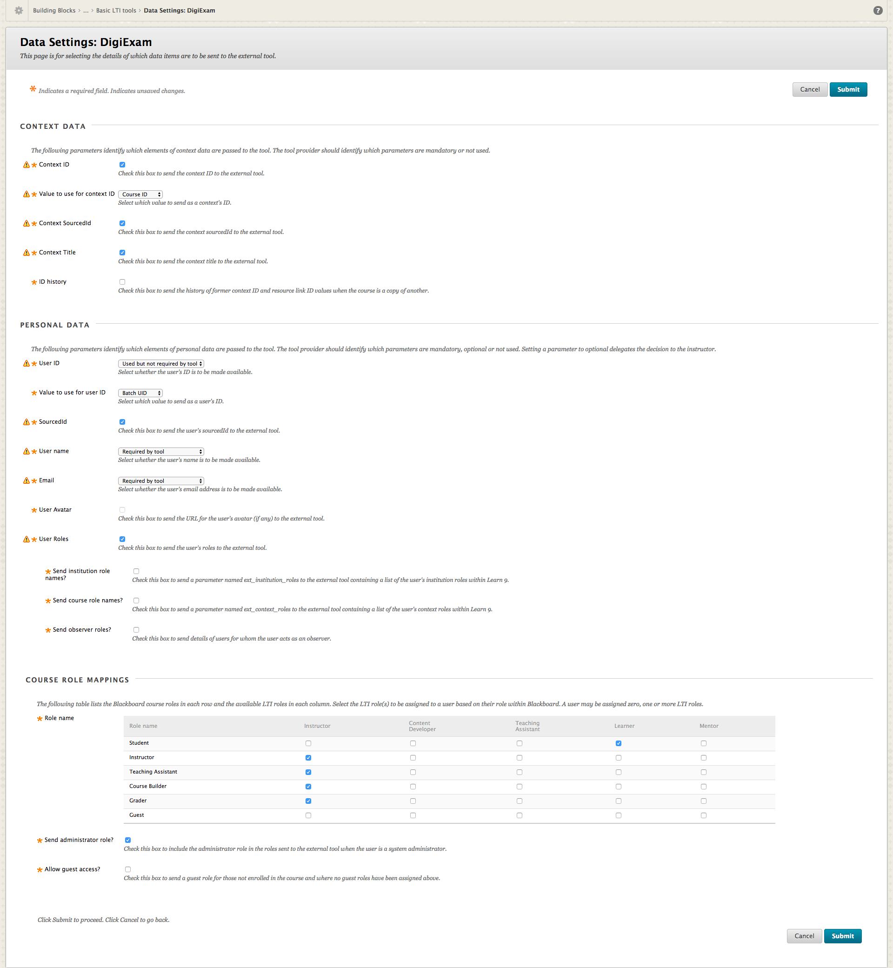The image size is (893, 968).
Task: Click warning icon next to User ID
Action: click(27, 363)
